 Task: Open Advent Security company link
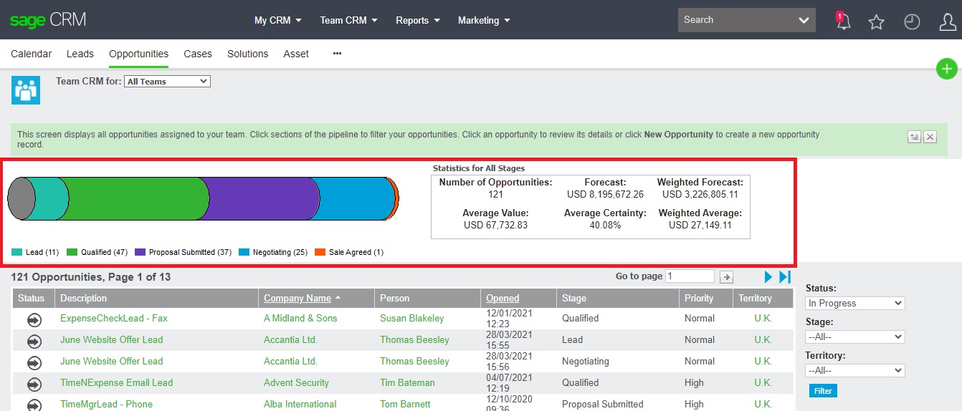tap(296, 382)
